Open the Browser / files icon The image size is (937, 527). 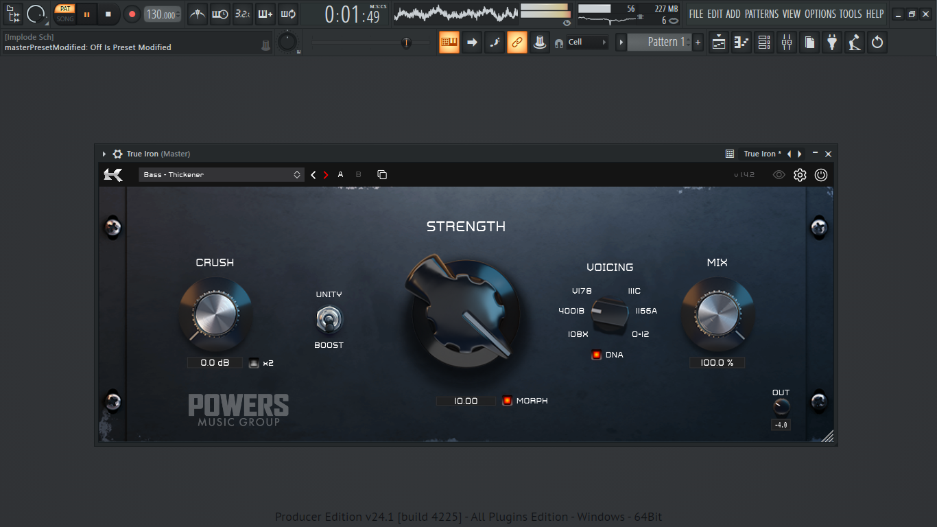coord(809,43)
